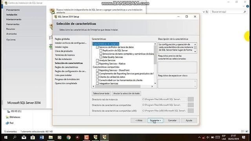
Task: Browse for características compartidas (x86) directory
Action: pyautogui.click(x=191, y=110)
